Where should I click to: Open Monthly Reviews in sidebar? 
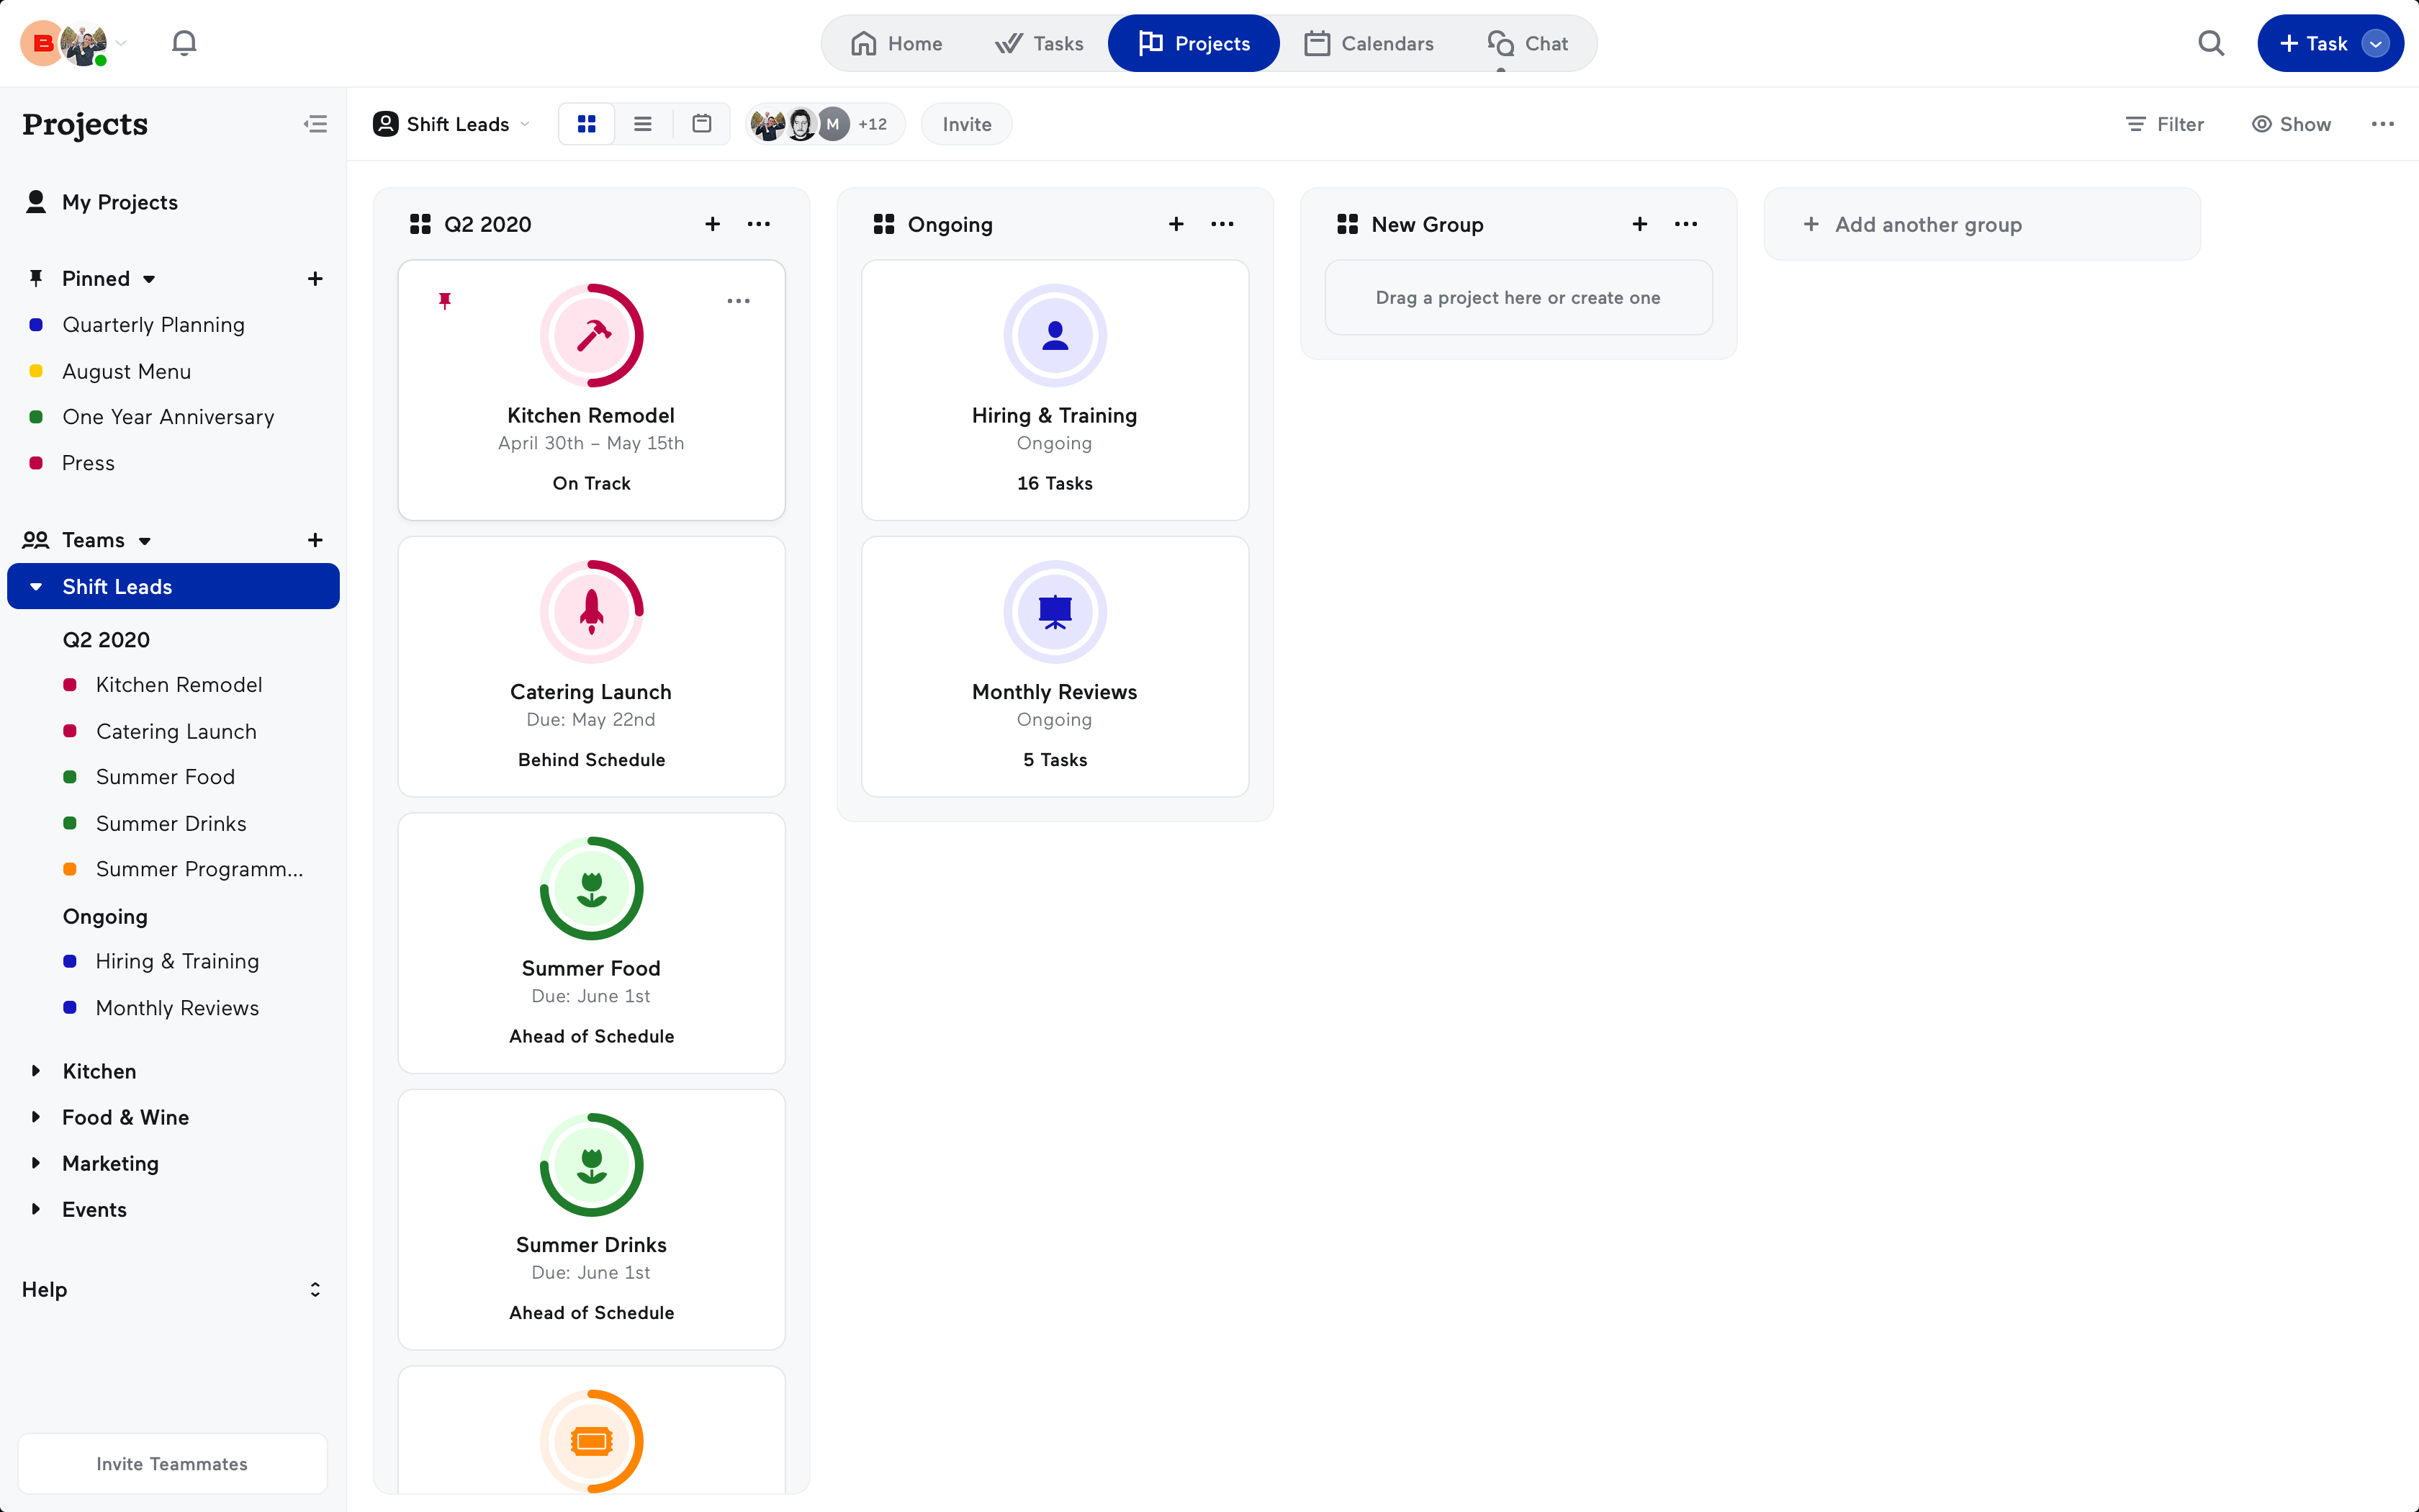click(177, 1008)
